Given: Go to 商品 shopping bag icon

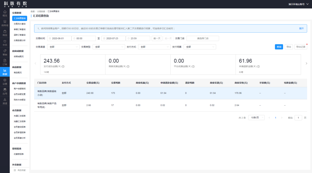Looking at the screenshot, I should pyautogui.click(x=5, y=33).
